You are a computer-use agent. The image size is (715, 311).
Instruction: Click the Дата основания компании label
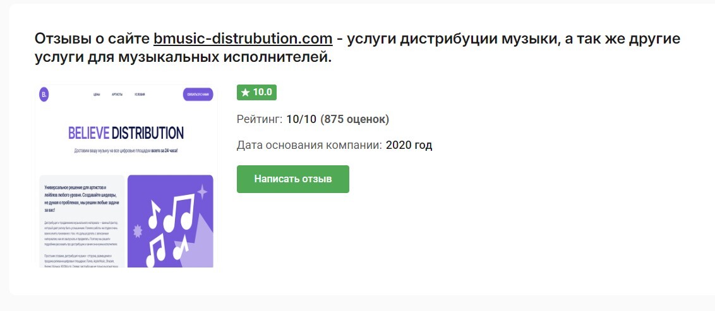click(309, 145)
